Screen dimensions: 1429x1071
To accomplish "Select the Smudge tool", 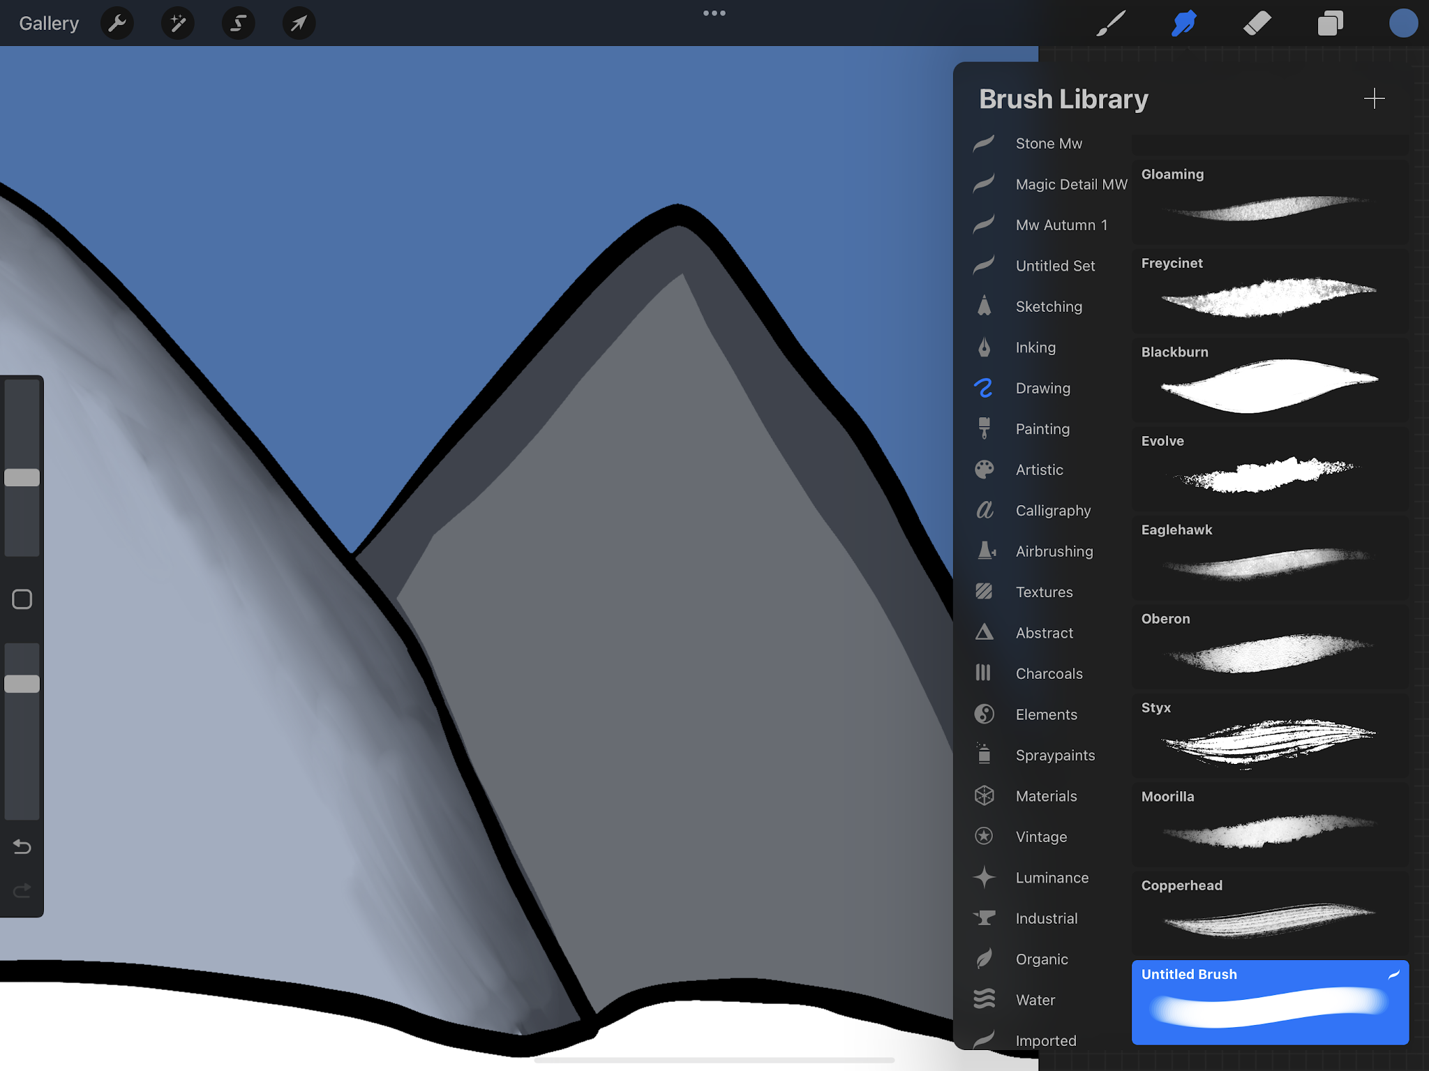I will [1184, 23].
